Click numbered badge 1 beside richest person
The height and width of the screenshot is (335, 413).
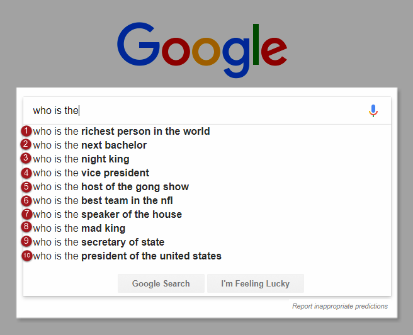26,131
